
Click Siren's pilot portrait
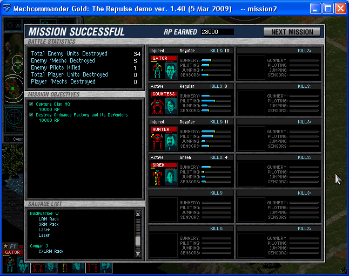point(171,177)
